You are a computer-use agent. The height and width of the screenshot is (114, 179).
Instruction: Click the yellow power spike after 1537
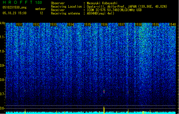click(x=128, y=111)
